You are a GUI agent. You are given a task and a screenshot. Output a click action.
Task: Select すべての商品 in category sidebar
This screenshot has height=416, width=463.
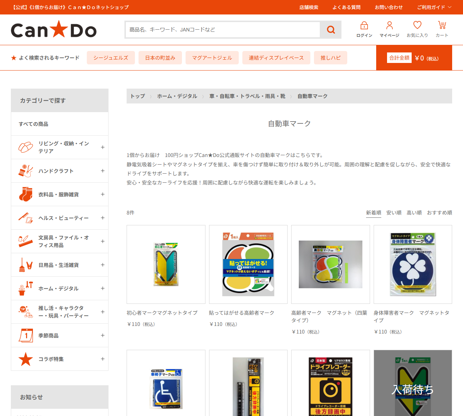[x=60, y=124]
